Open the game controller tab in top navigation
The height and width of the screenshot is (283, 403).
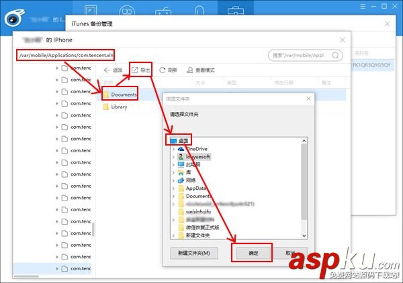163,11
